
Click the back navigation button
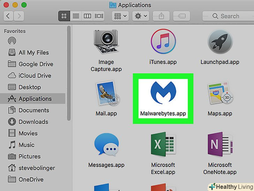[8, 16]
